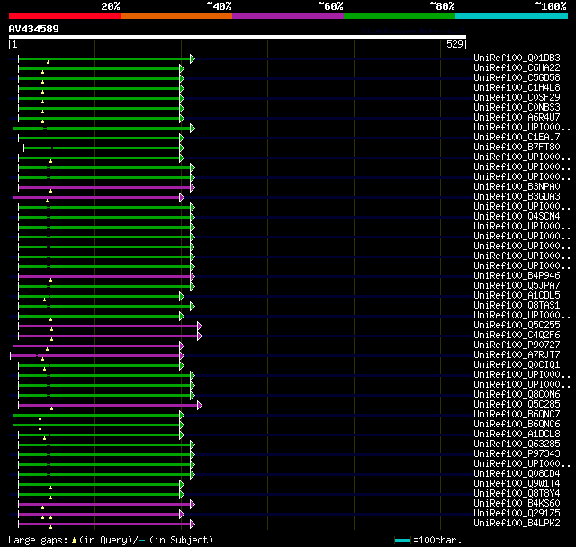Select the UniRef100_B4P946 label
Image resolution: width=576 pixels, height=547 pixels.
click(517, 276)
